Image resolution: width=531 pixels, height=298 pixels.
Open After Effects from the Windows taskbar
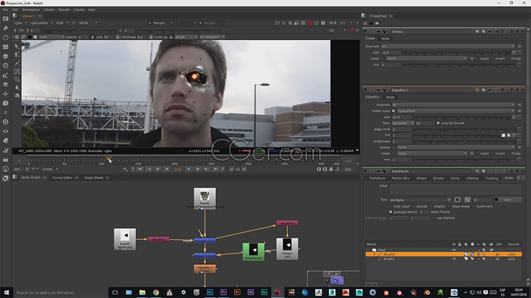250,292
